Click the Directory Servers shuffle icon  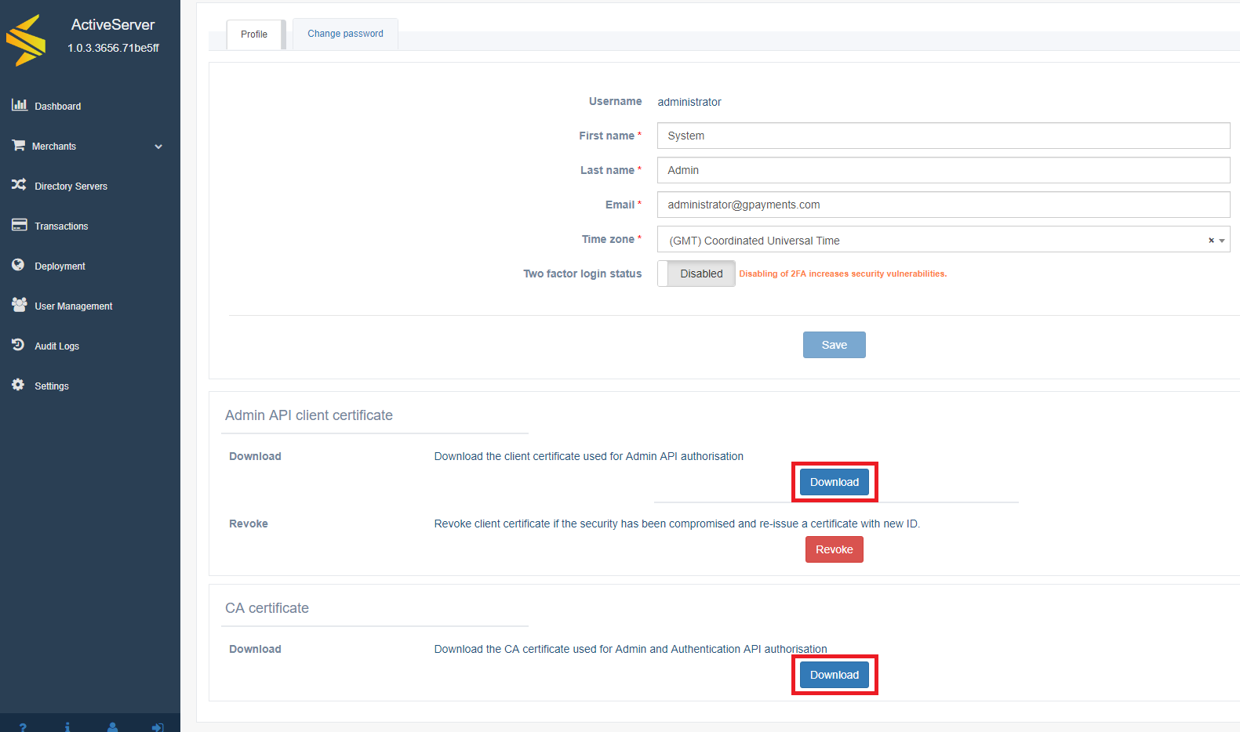click(x=19, y=185)
